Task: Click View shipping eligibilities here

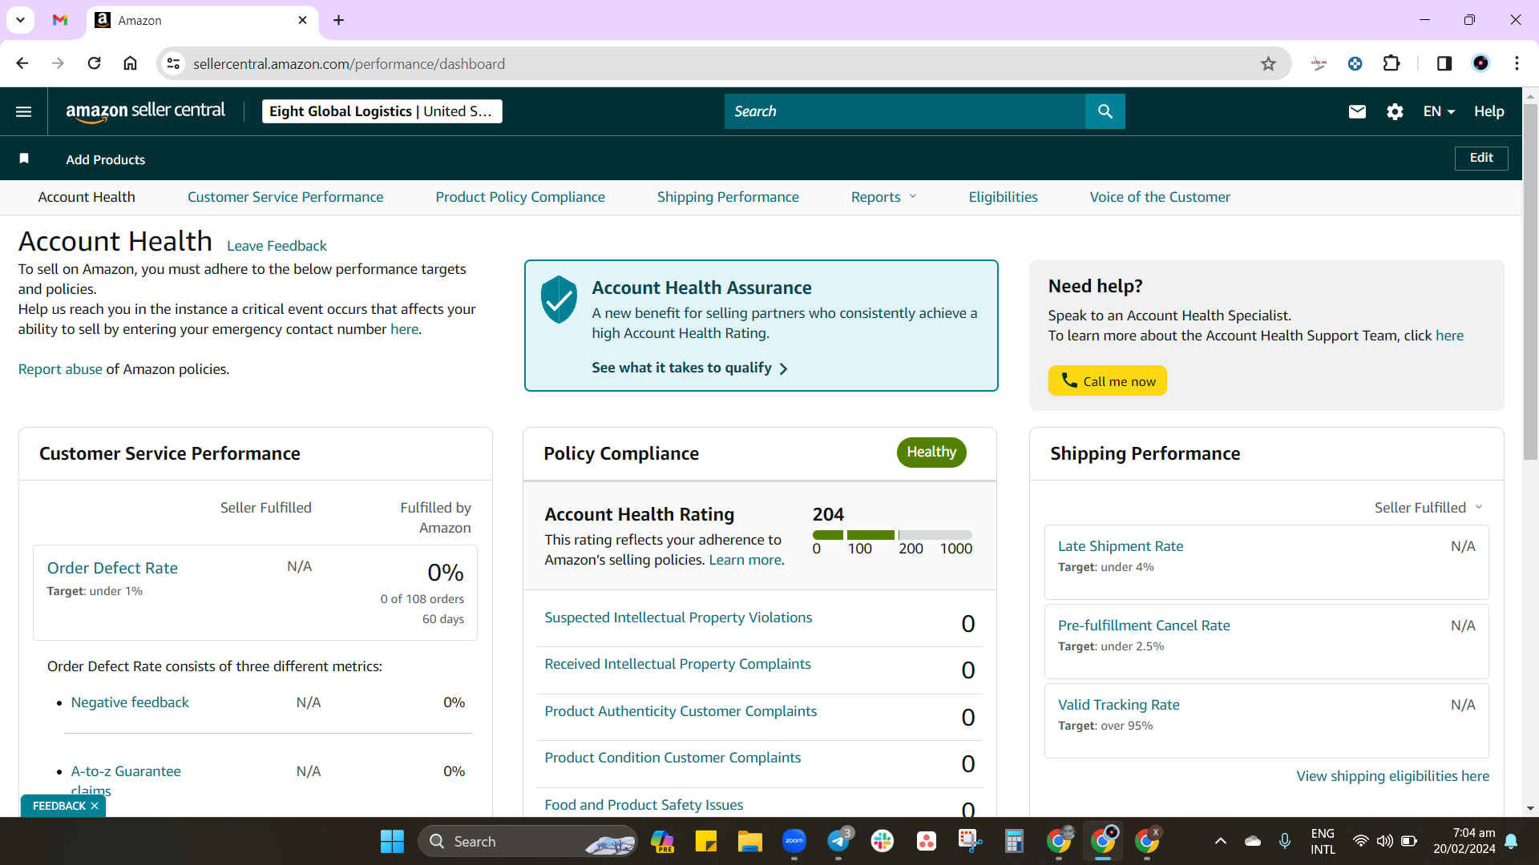Action: click(x=1392, y=776)
